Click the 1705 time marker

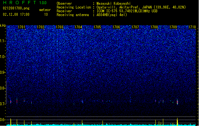(x=97, y=27)
